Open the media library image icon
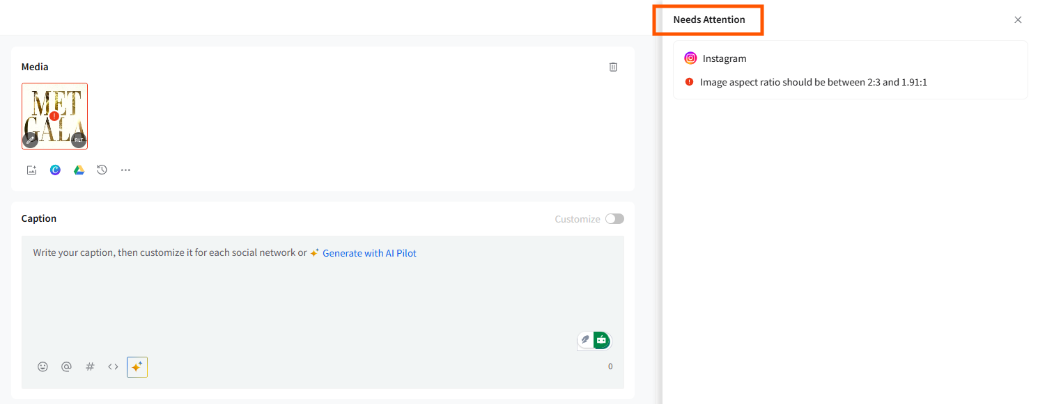Viewport: 1038px width, 404px height. (31, 170)
